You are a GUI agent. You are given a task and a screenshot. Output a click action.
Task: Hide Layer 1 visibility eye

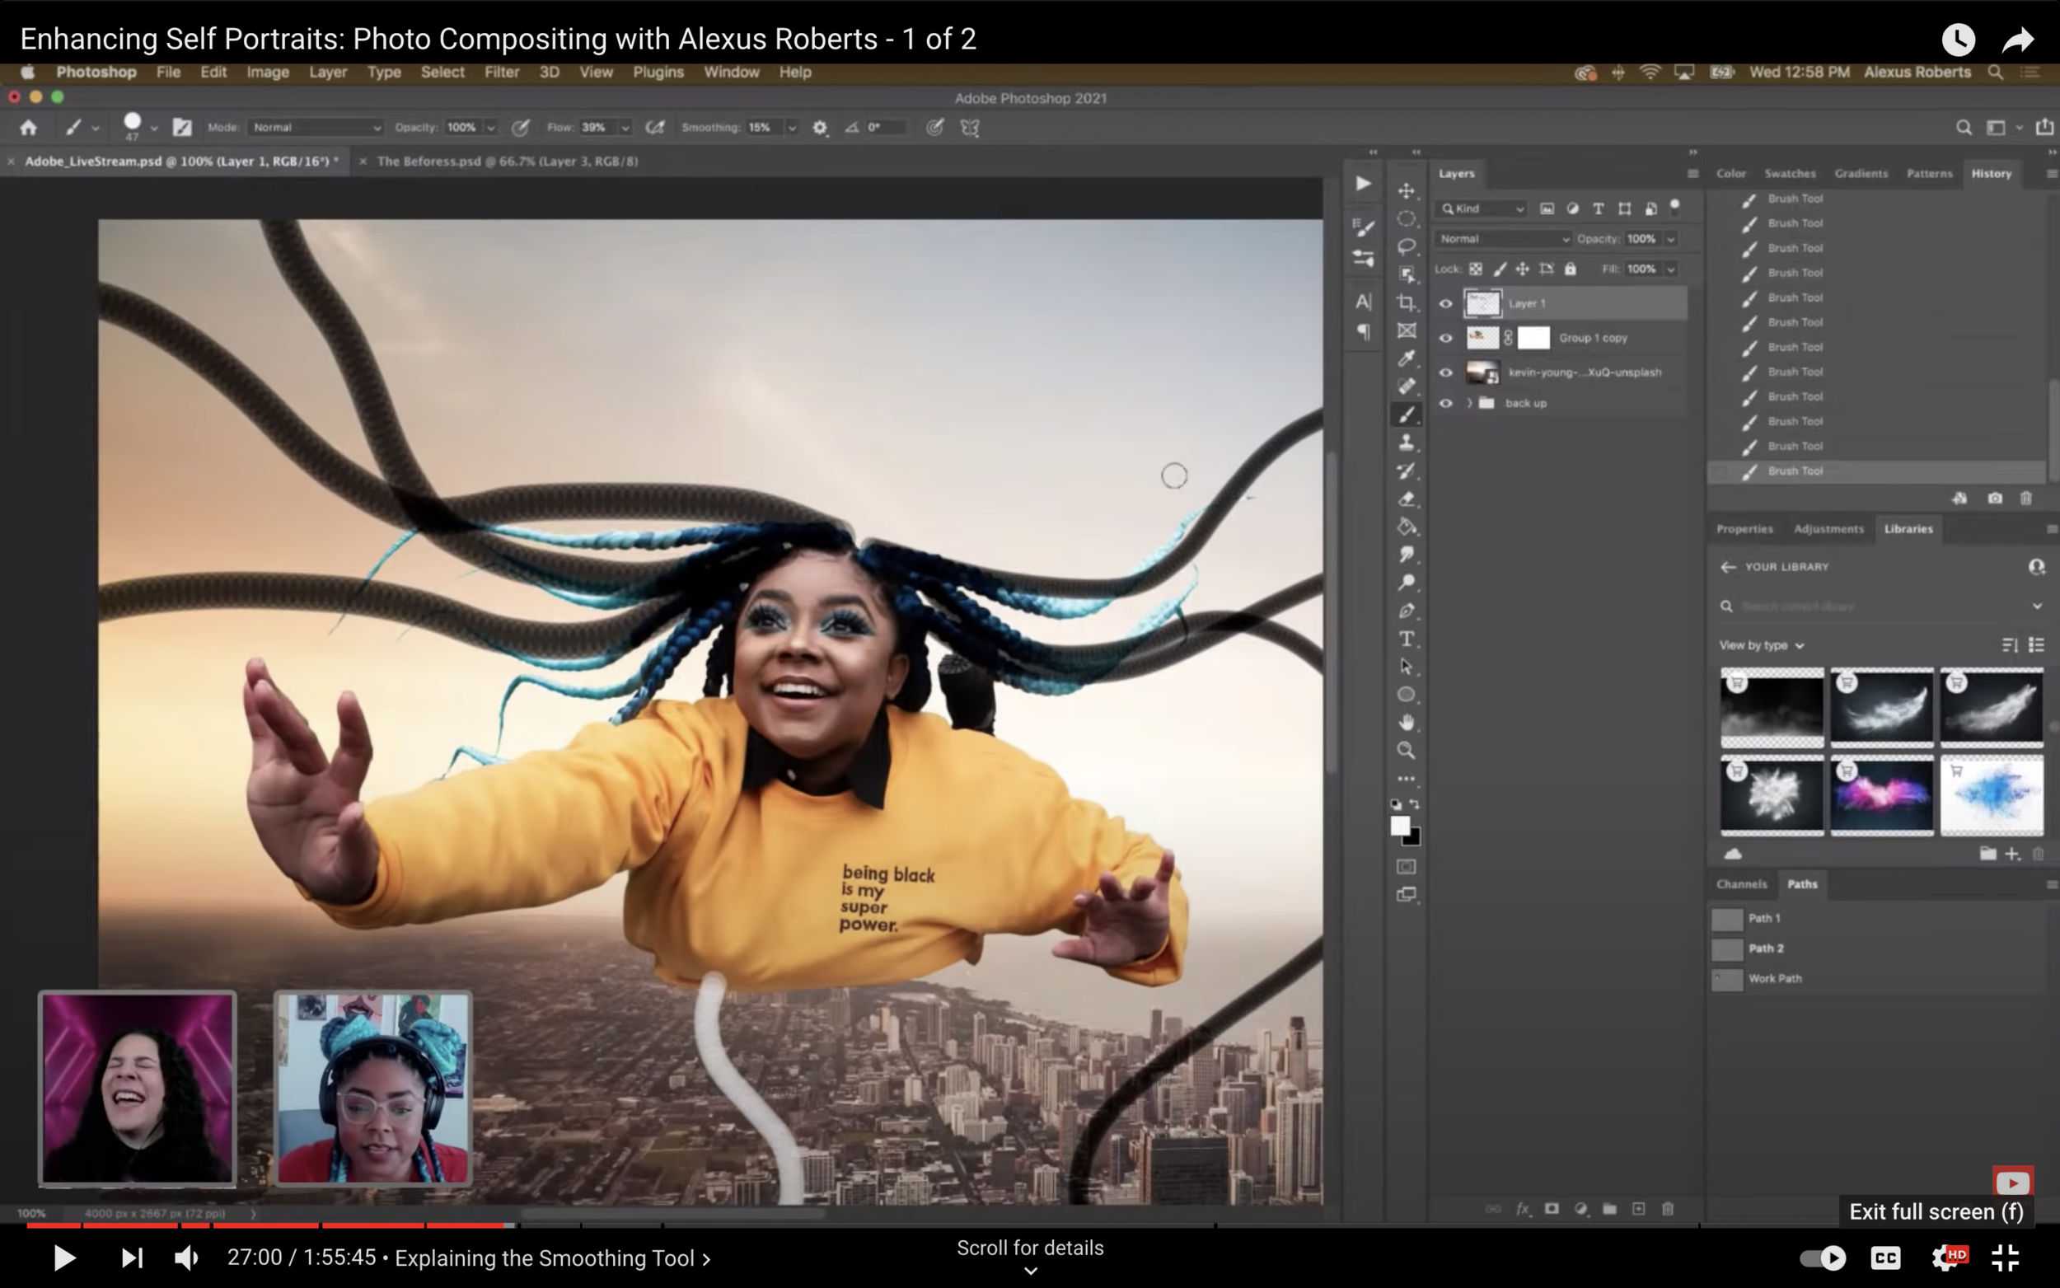1445,303
